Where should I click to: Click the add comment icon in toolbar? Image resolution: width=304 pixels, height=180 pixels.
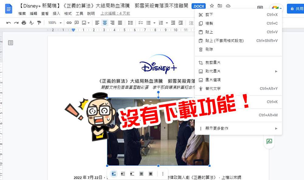pos(77,23)
